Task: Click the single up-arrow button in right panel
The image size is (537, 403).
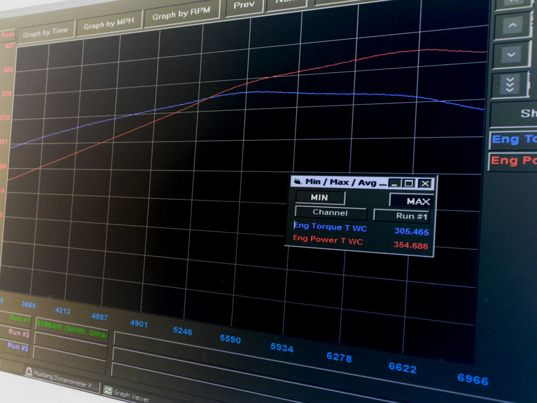Action: pyautogui.click(x=512, y=25)
